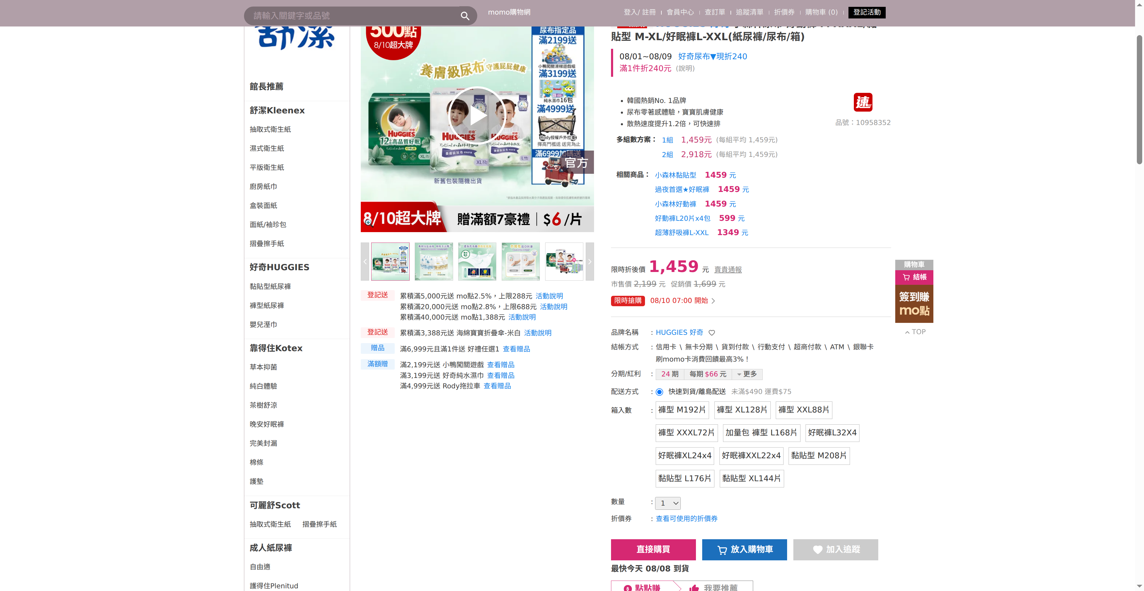Open the 數量 quantity dropdown
This screenshot has height=591, width=1144.
click(667, 503)
